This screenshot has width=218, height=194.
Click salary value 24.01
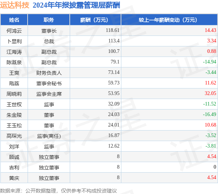pos(114,125)
